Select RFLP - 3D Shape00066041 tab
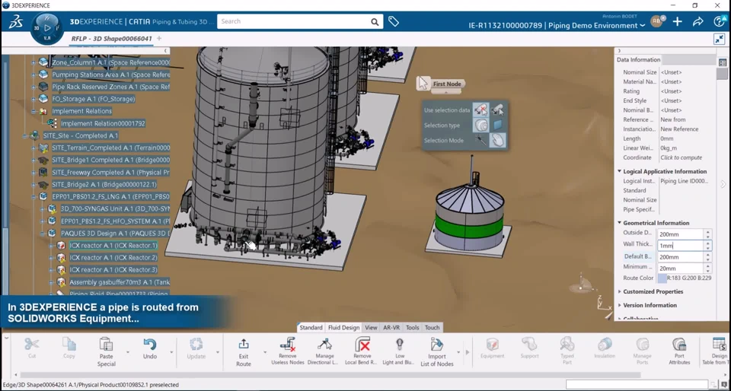The width and height of the screenshot is (731, 391). coord(111,39)
